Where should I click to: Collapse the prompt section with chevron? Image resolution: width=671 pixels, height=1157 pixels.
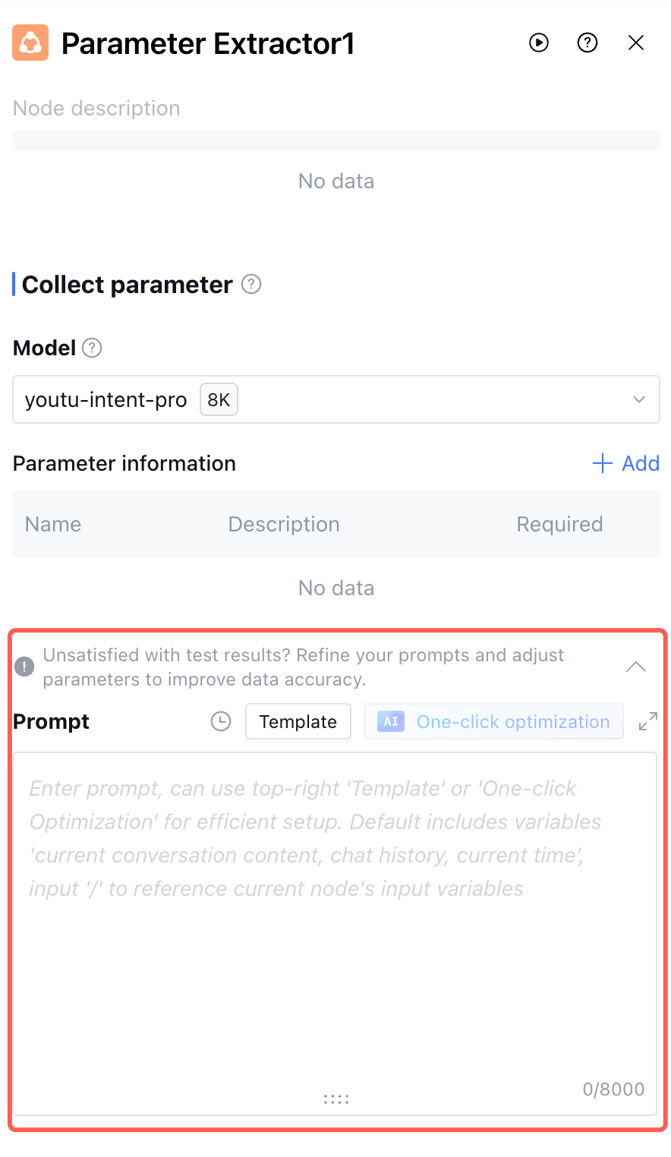point(636,667)
